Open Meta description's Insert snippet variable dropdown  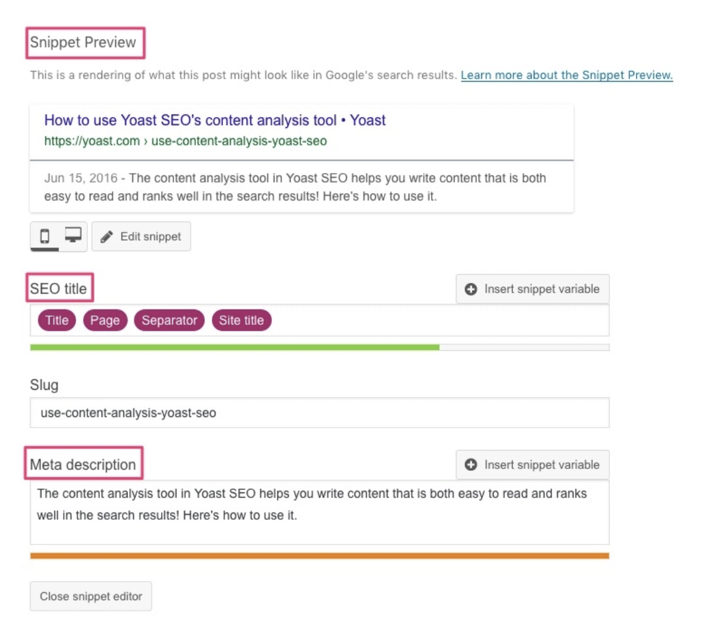[x=532, y=465]
